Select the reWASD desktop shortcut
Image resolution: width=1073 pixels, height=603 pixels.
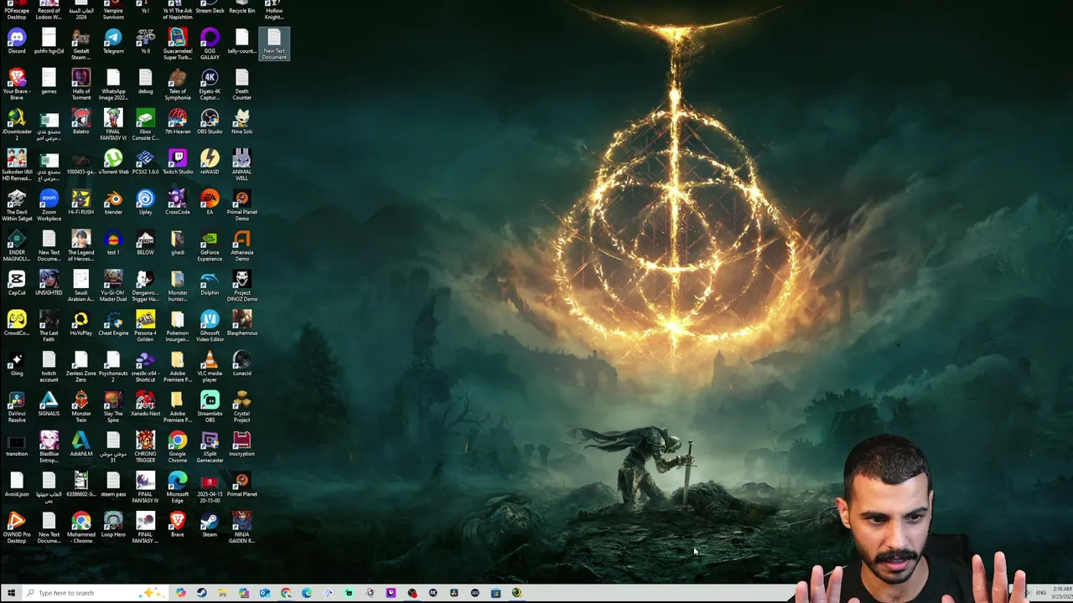(x=210, y=162)
